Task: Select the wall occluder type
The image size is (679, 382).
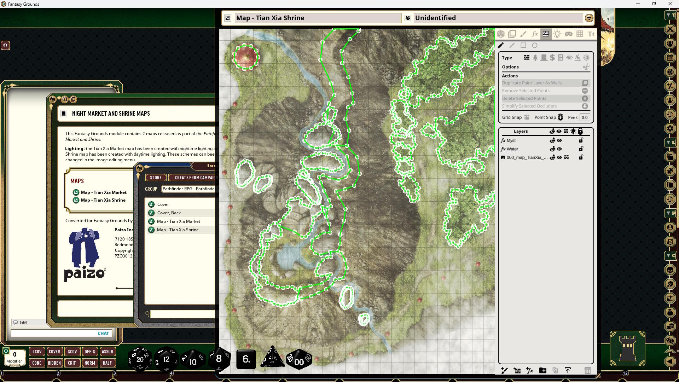Action: 527,58
